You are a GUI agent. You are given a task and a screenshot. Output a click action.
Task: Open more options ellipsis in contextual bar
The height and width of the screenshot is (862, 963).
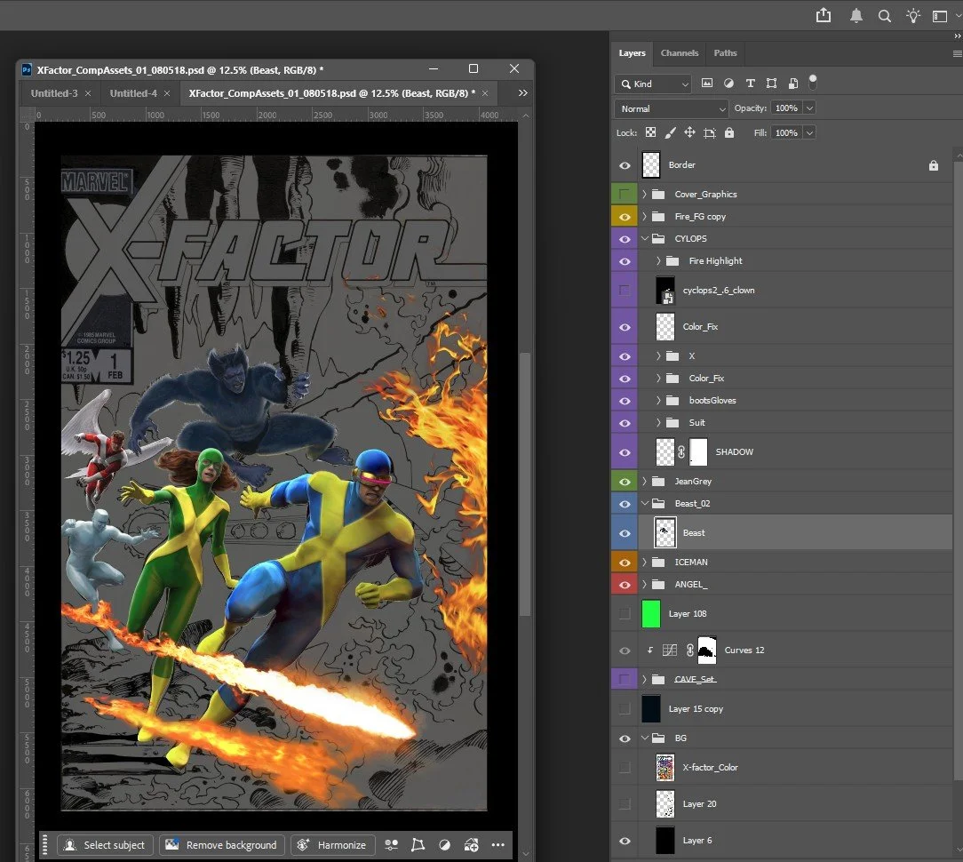coord(498,845)
